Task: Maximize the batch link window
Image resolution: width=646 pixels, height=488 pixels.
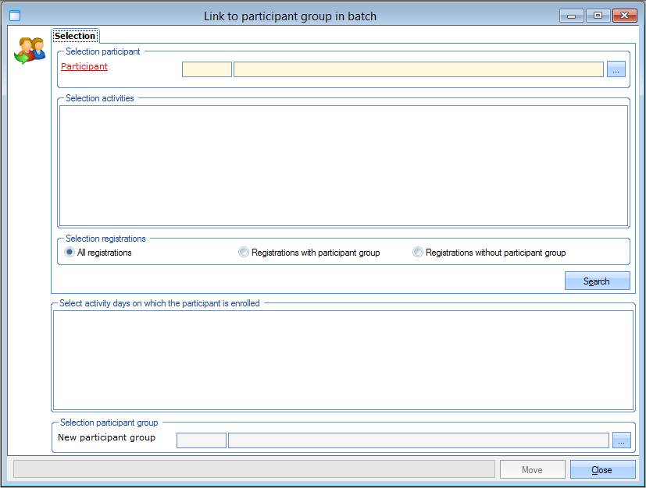Action: (x=598, y=16)
